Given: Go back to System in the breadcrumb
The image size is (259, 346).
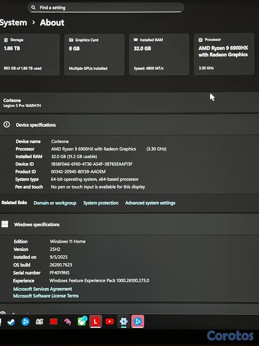Looking at the screenshot, I should pos(13,23).
